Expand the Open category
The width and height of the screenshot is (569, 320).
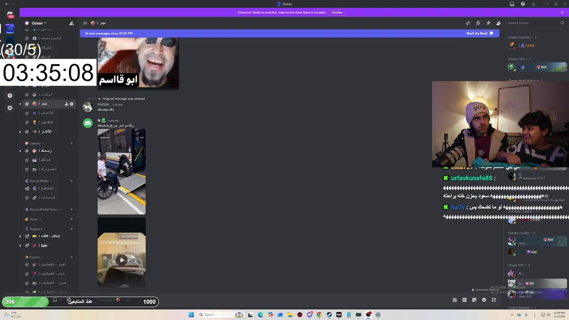(x=33, y=219)
